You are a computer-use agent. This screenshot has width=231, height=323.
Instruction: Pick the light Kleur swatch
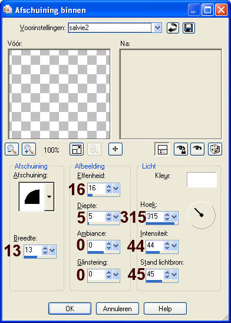click(x=202, y=180)
